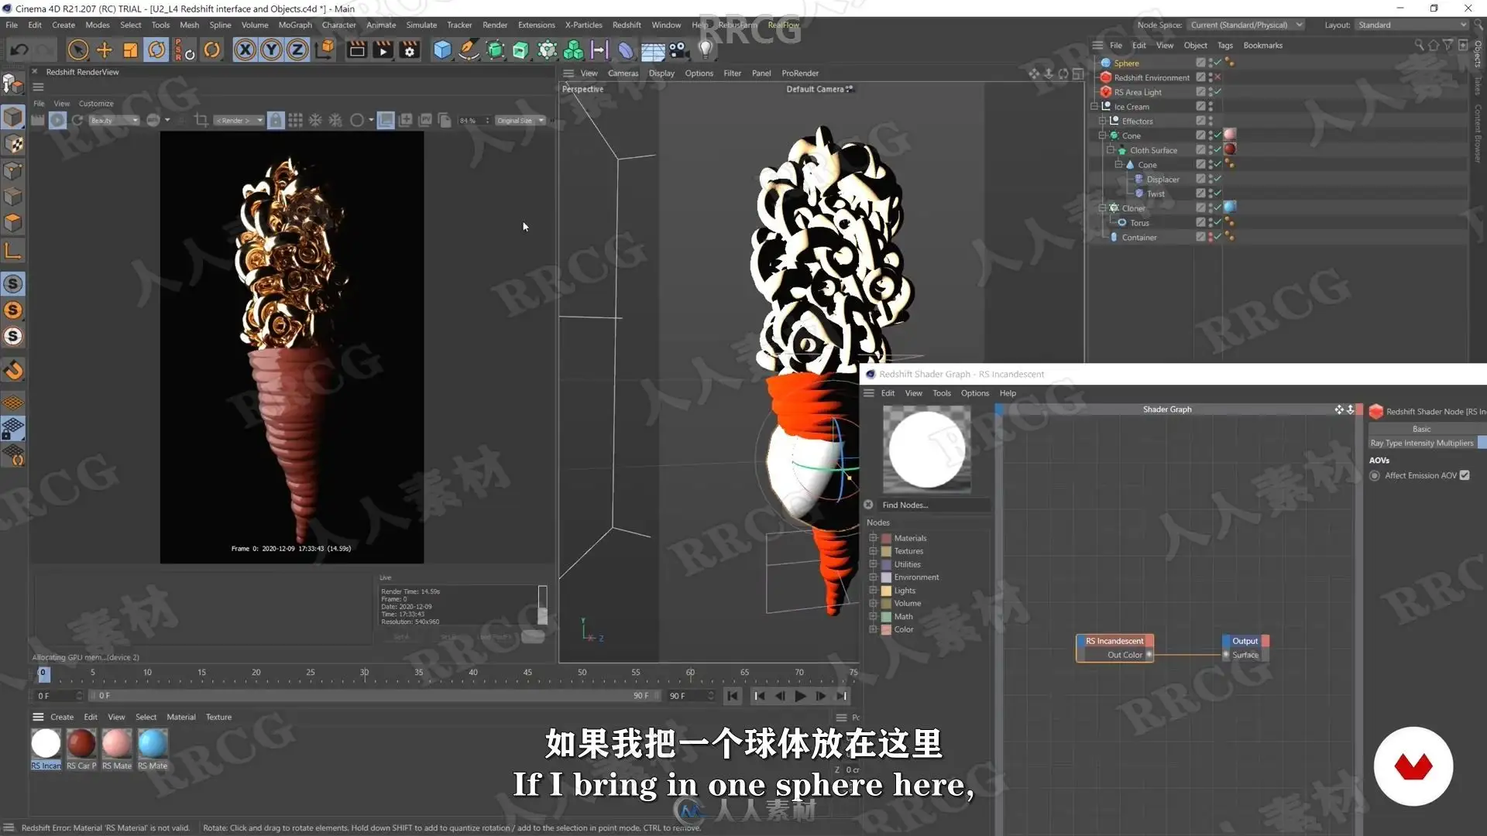
Task: Go to the start of the animation
Action: (x=732, y=696)
